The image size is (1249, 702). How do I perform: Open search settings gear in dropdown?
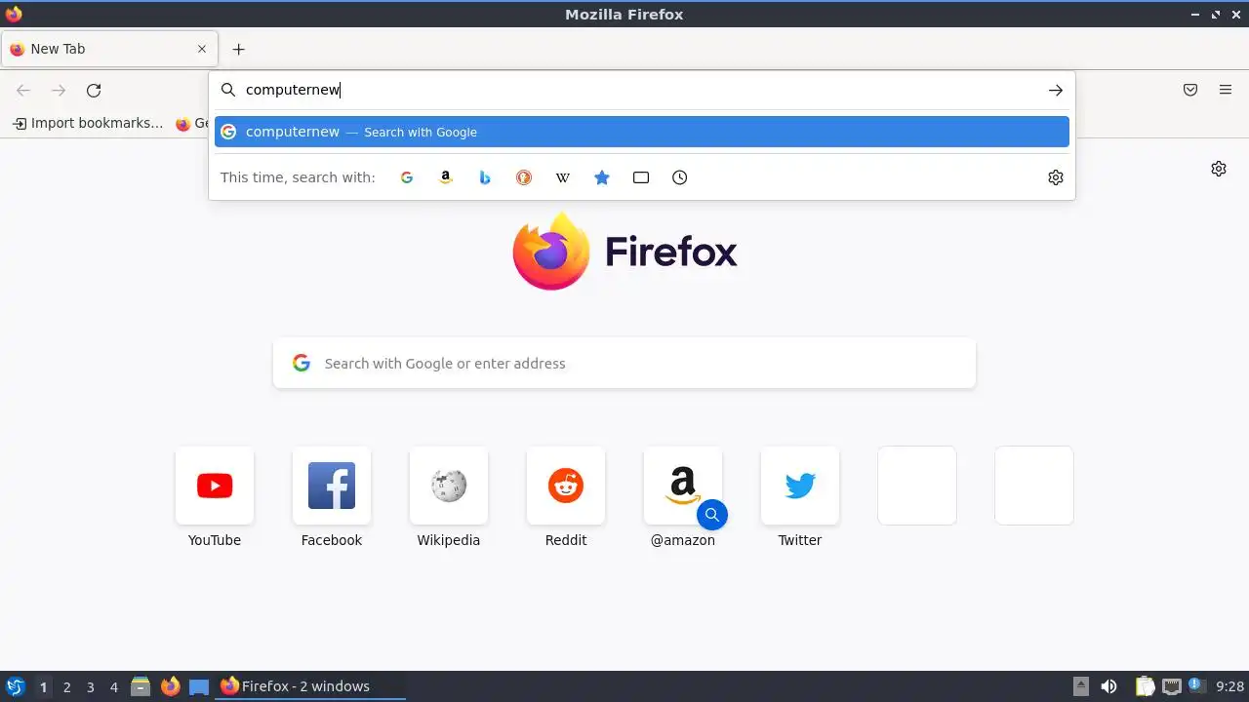[1056, 177]
